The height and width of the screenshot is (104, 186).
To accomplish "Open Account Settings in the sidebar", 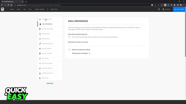I will point(50,19).
